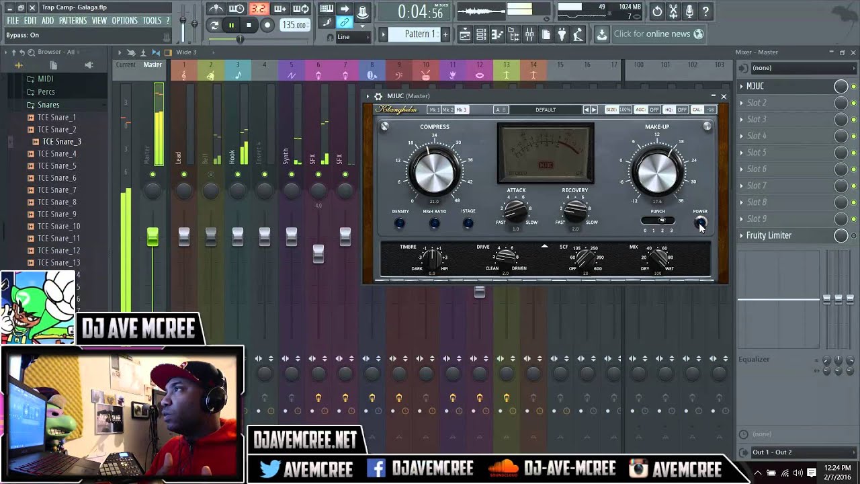The width and height of the screenshot is (860, 484).
Task: Click the 135.000 tempo field
Action: coord(294,26)
